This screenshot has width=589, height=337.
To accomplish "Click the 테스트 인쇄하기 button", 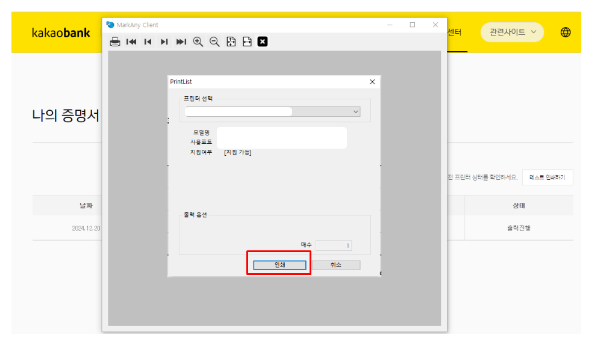I will [x=547, y=177].
